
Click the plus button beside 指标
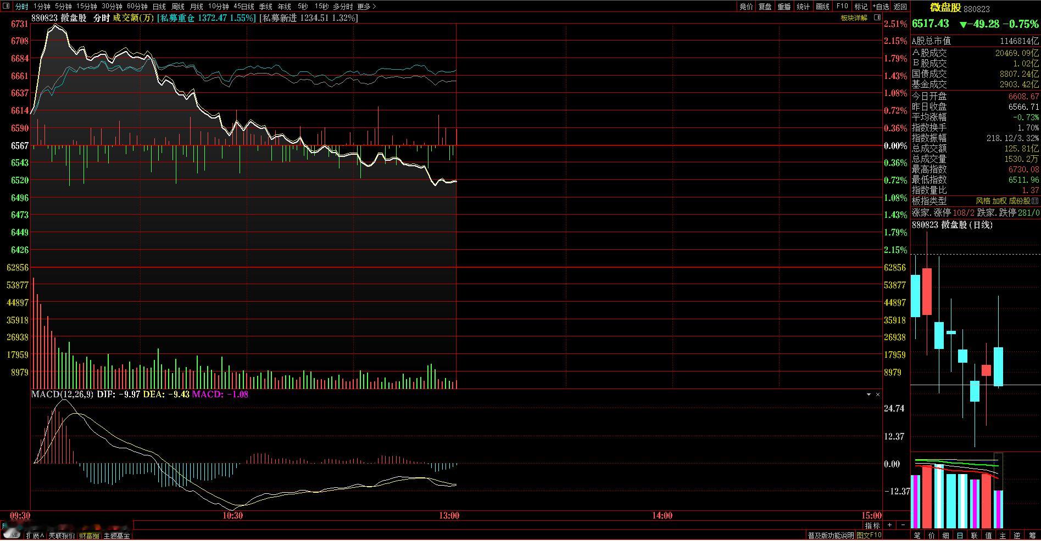890,525
